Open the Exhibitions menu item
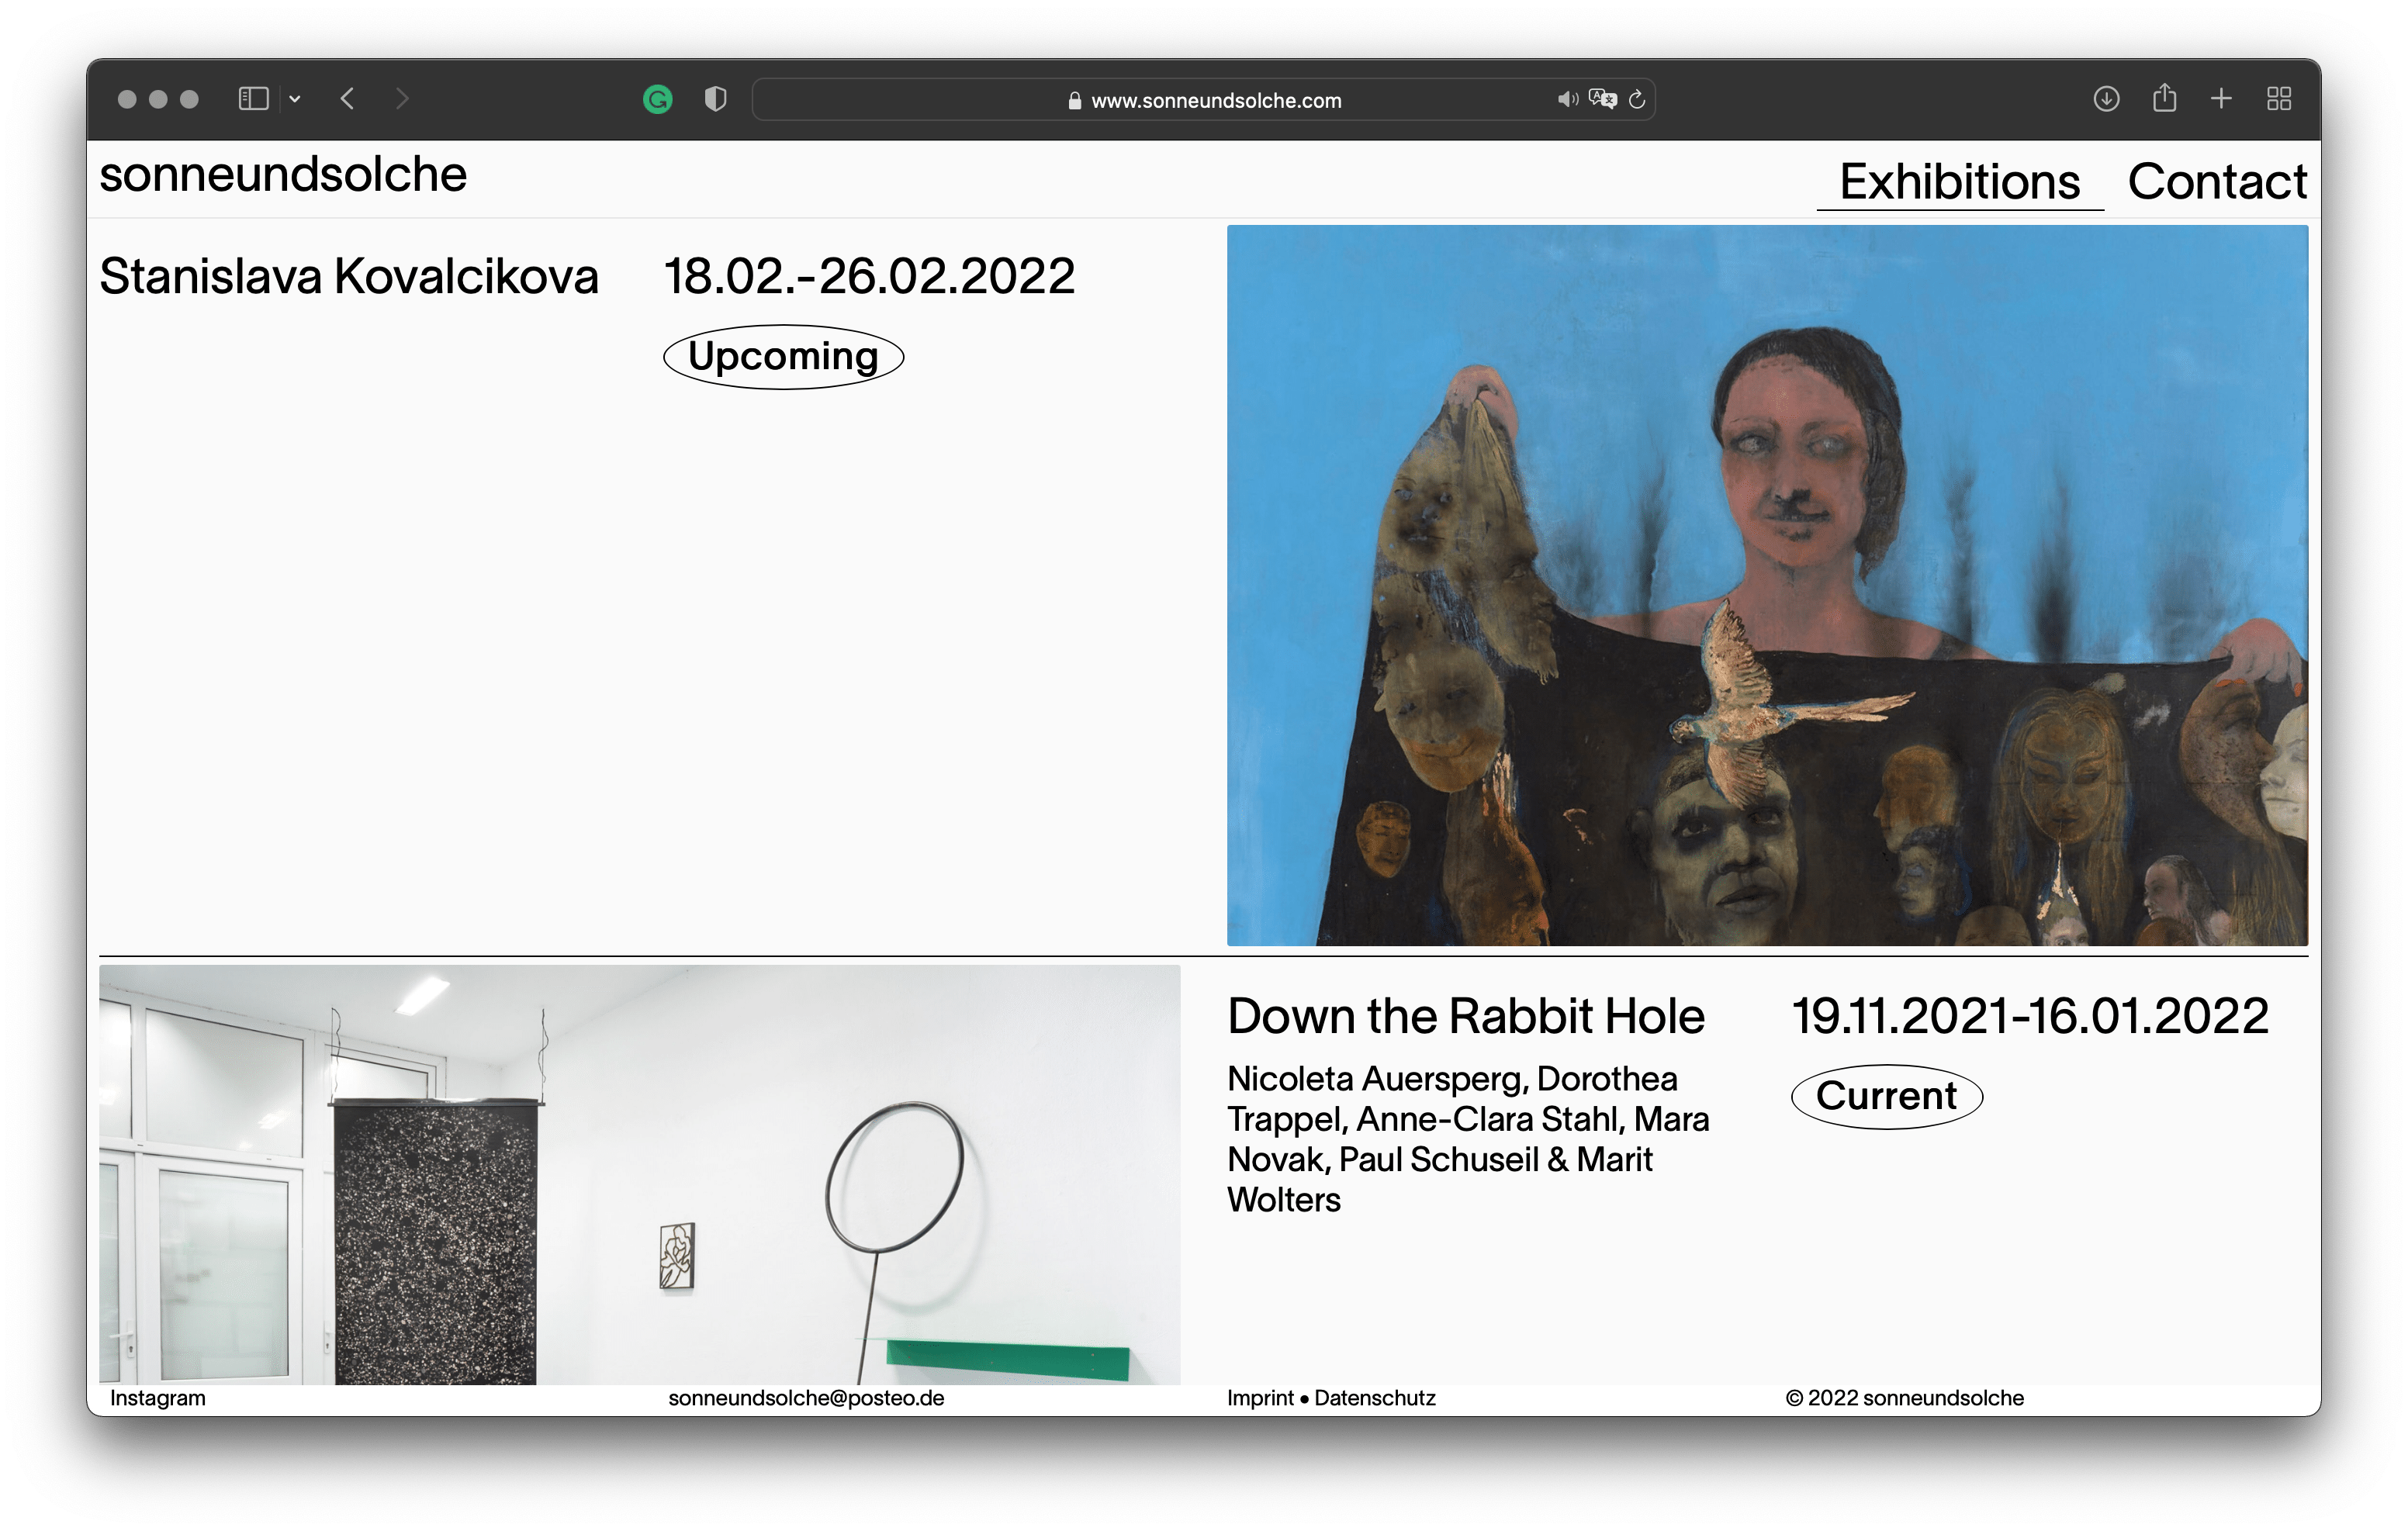 pos(1959,182)
